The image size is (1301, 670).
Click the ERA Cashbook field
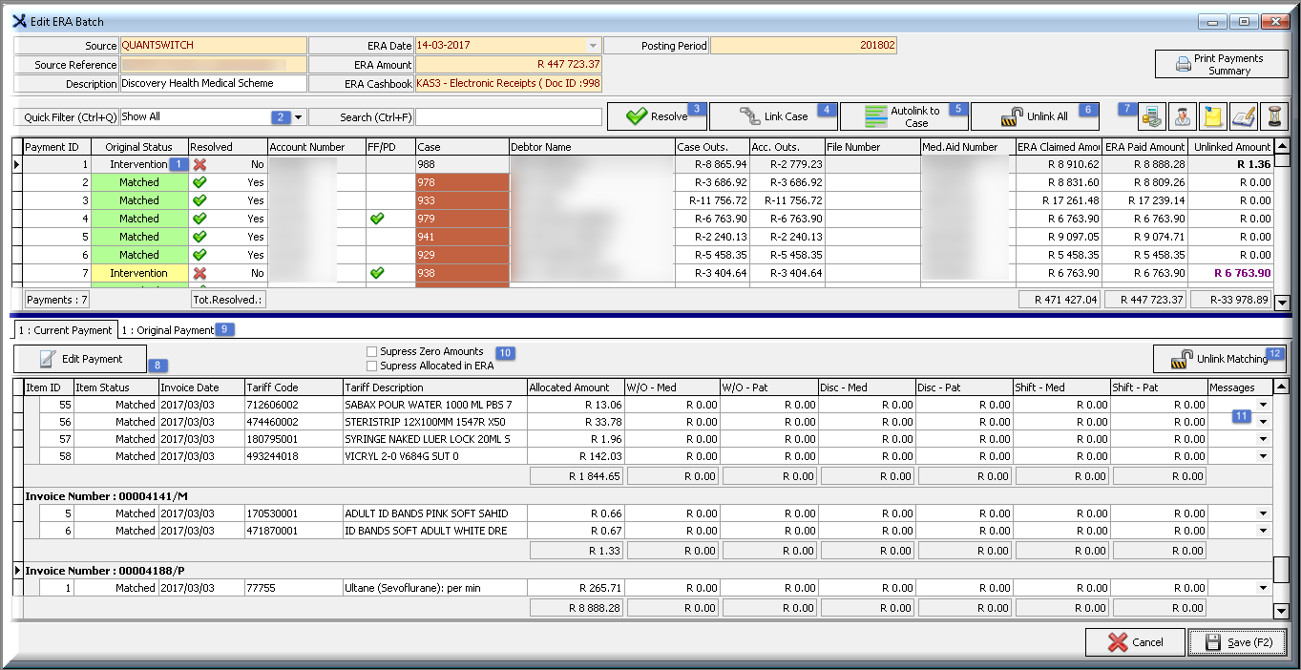508,84
